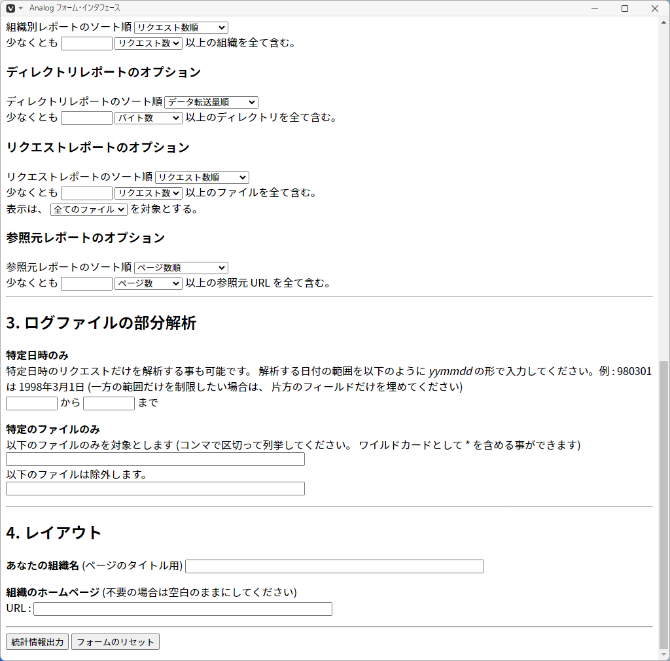Click the heading 参照元レポートのオプション

click(86, 238)
